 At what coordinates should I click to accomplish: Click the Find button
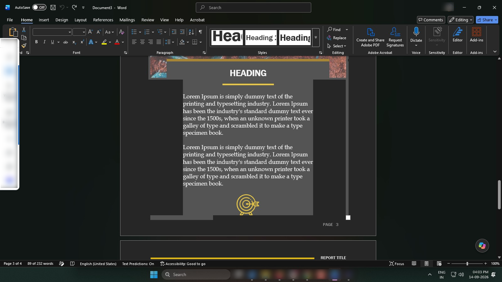tap(334, 29)
